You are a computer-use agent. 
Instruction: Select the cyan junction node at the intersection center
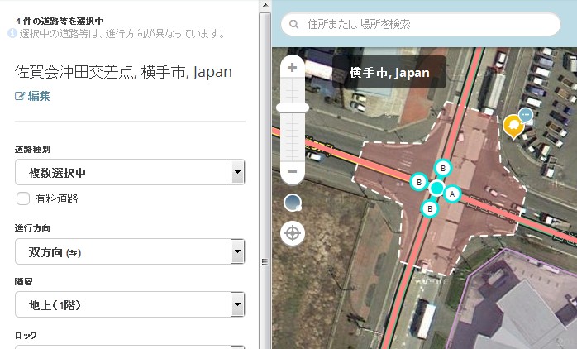pos(436,188)
